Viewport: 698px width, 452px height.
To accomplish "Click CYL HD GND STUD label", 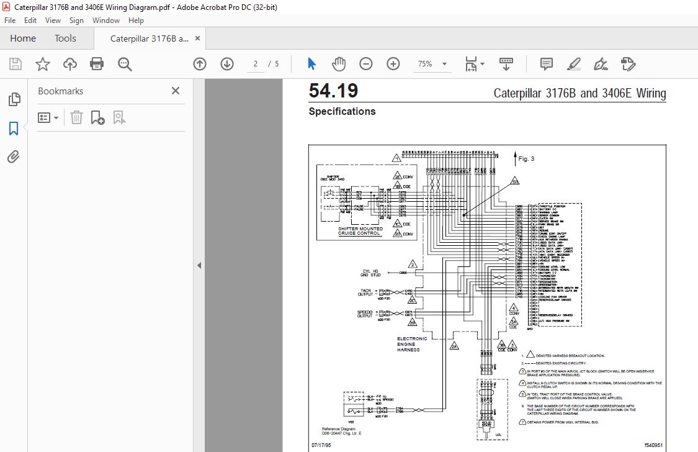I will (x=371, y=273).
